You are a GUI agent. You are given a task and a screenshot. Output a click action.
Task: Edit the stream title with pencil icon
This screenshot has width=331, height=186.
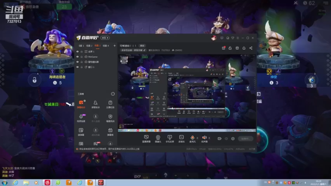tap(144, 50)
